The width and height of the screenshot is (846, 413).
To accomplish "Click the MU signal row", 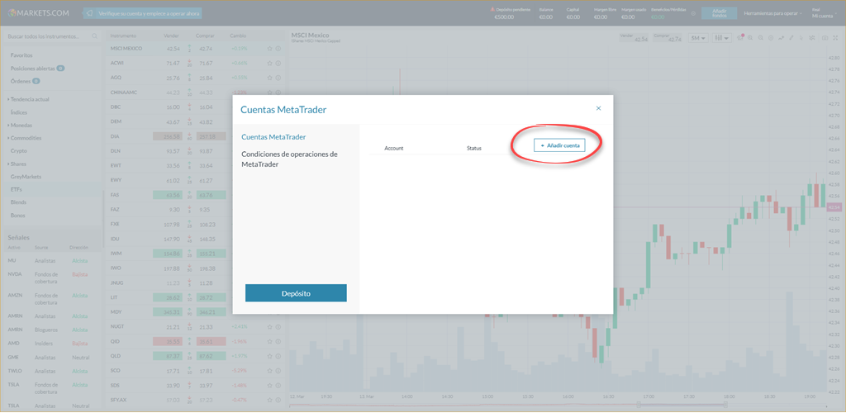I will [x=52, y=261].
